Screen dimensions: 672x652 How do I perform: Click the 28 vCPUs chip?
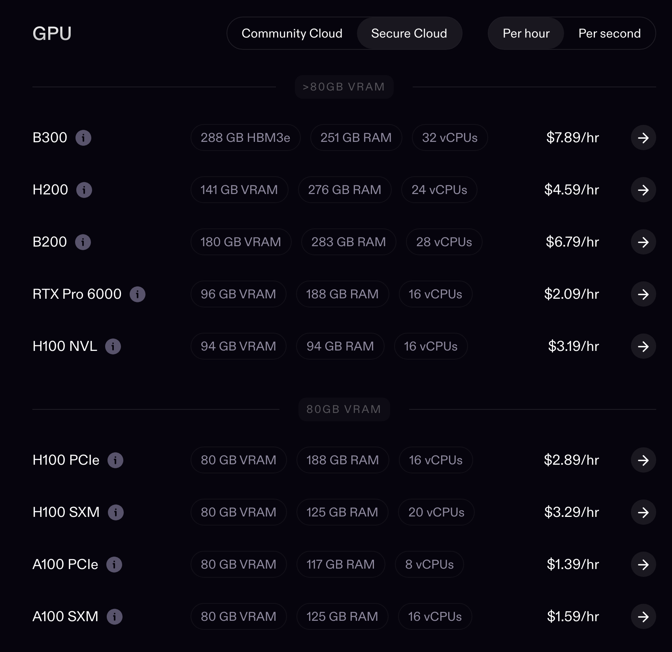pyautogui.click(x=444, y=242)
